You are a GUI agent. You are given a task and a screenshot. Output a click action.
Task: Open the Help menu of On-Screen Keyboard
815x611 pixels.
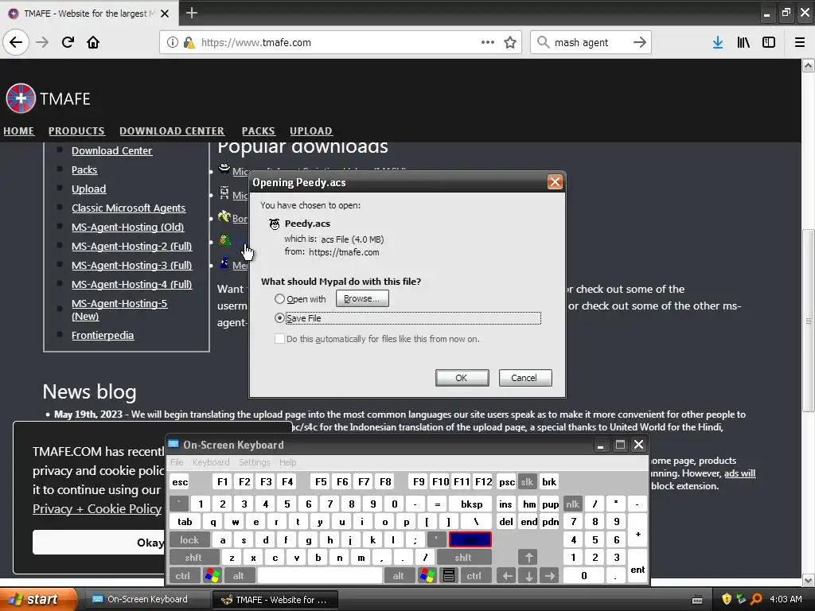pyautogui.click(x=287, y=462)
